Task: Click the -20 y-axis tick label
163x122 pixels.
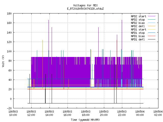Action: (x=9, y=108)
